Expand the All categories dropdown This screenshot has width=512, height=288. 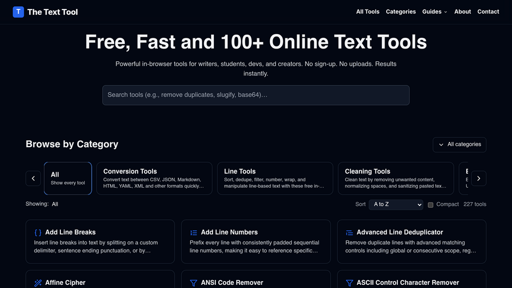(x=459, y=145)
